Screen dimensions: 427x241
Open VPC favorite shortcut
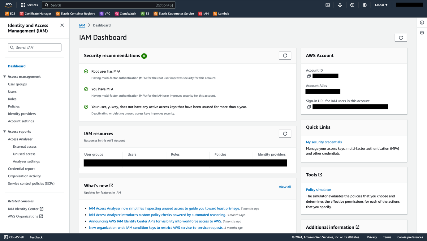[x=105, y=14]
